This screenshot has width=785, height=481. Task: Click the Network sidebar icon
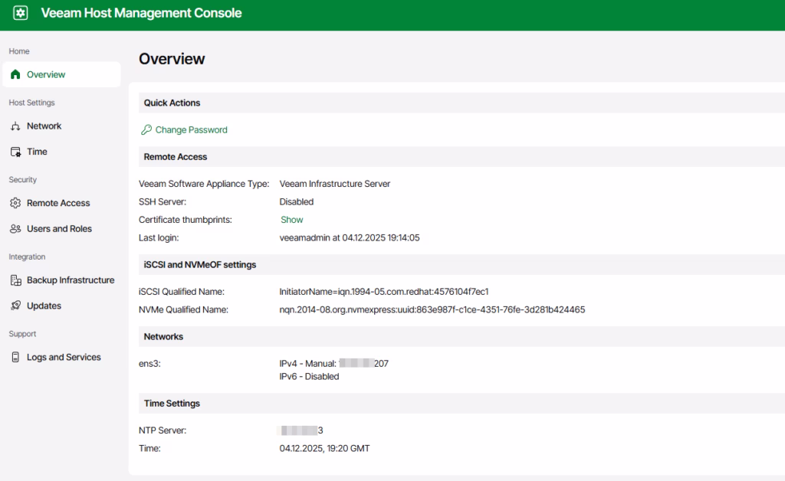point(15,126)
